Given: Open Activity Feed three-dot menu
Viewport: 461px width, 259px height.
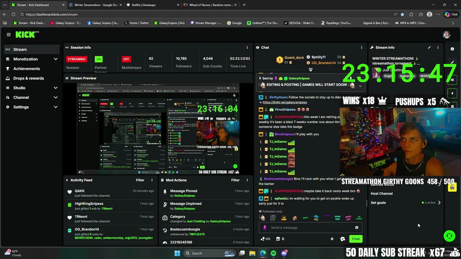Looking at the screenshot, I should 152,180.
